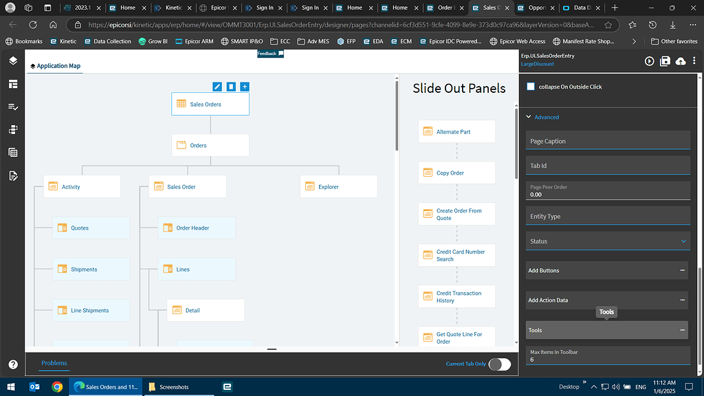The image size is (704, 396).
Task: Switch to the Problems tab
Action: [x=54, y=363]
